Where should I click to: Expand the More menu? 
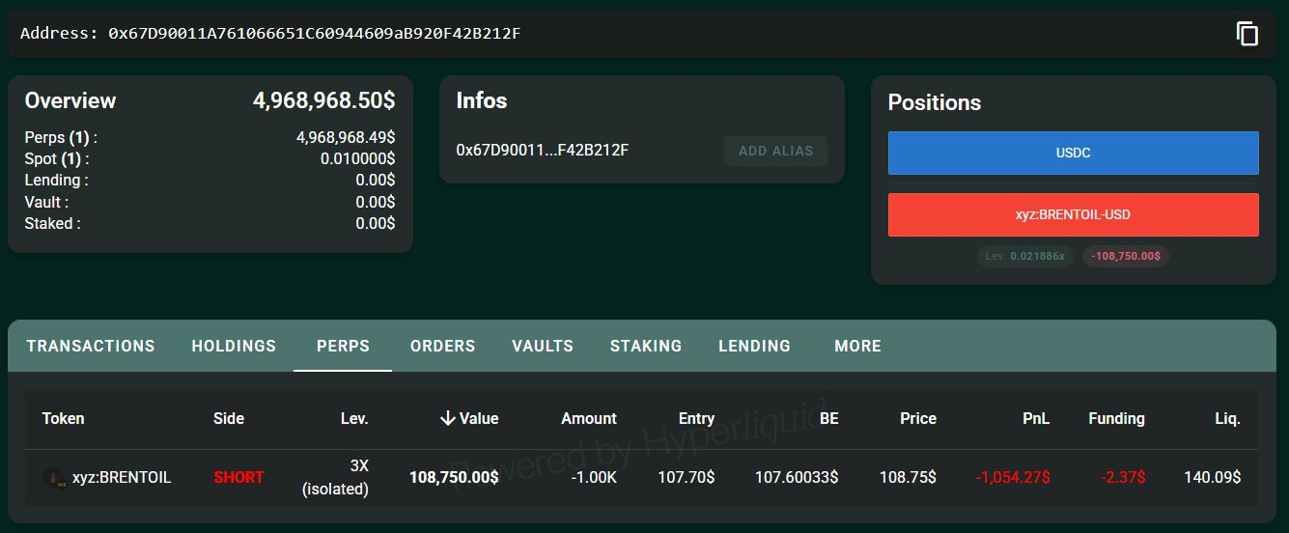857,346
